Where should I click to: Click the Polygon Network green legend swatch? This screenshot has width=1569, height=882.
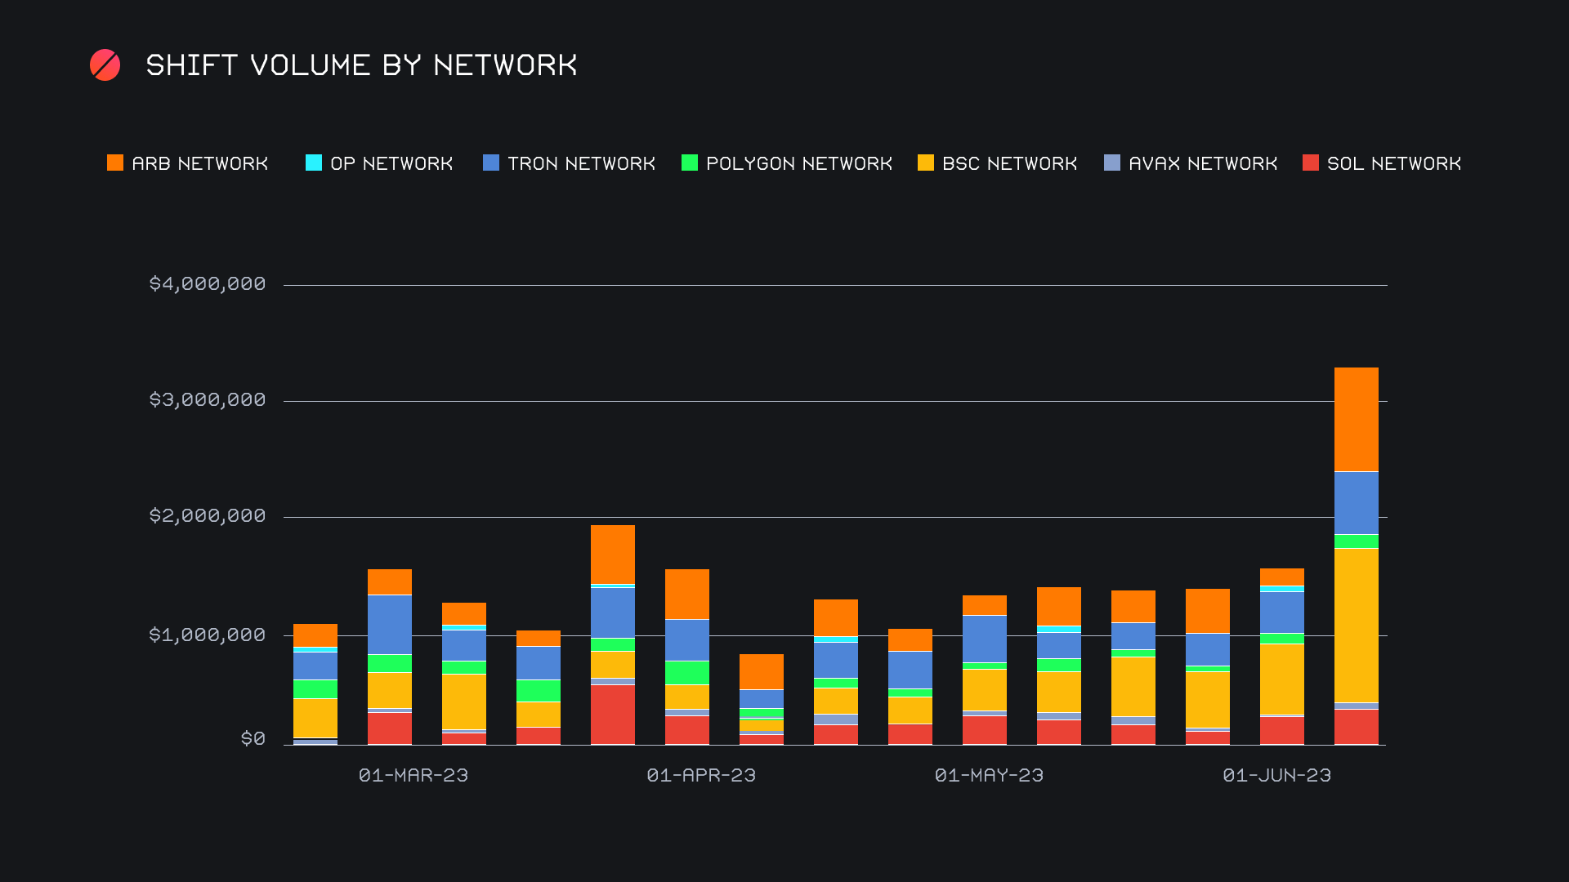(690, 163)
